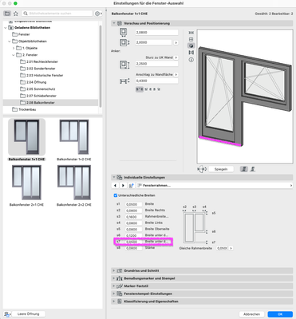Click Leere Öffnung button
Image resolution: width=296 pixels, height=319 pixels.
click(x=28, y=314)
